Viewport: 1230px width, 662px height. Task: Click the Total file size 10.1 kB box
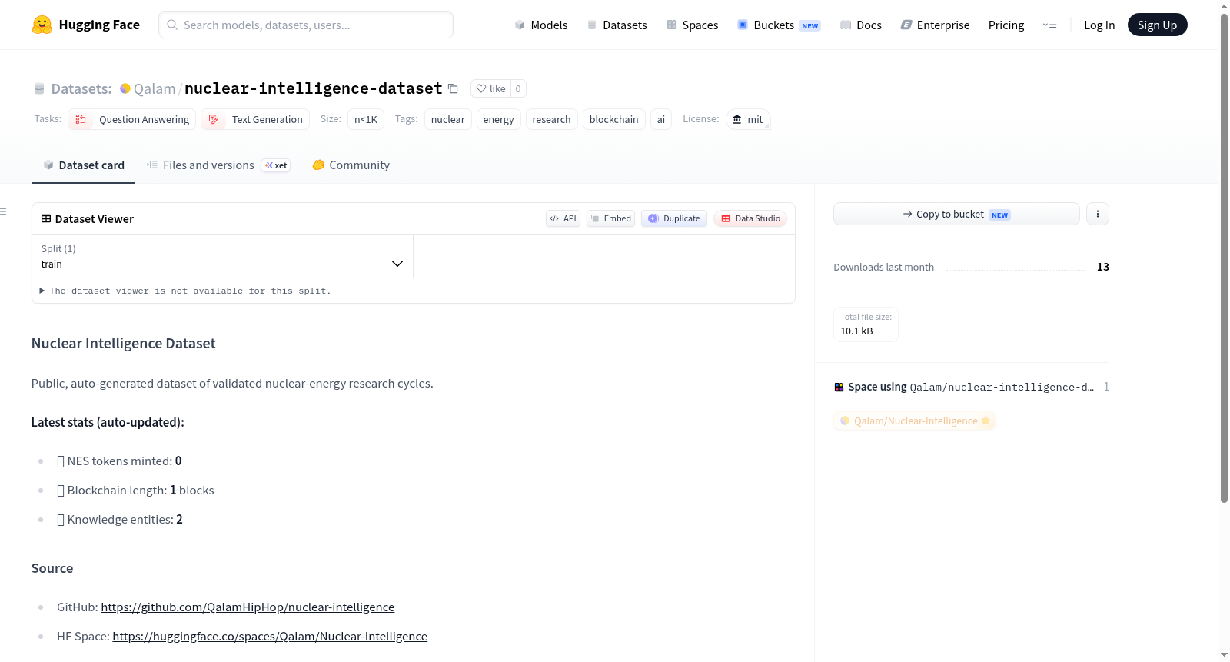click(x=866, y=324)
